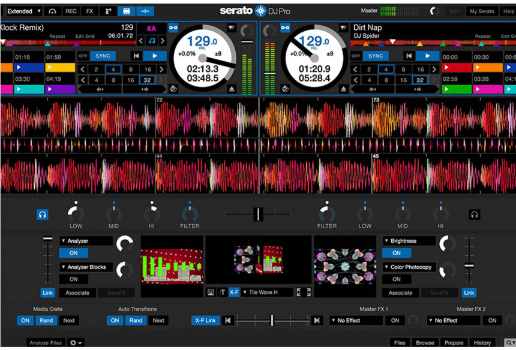The image size is (516, 350).
Task: Open the Extended display mode dropdown
Action: click(23, 11)
